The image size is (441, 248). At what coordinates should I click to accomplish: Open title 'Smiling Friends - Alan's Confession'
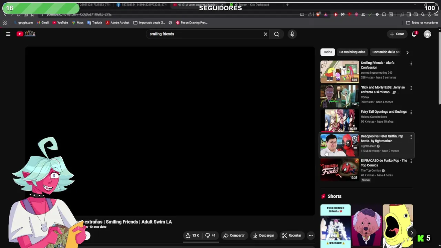378,65
